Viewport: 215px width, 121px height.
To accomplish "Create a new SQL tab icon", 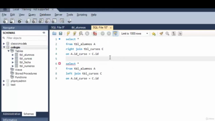I will pos(5,21).
